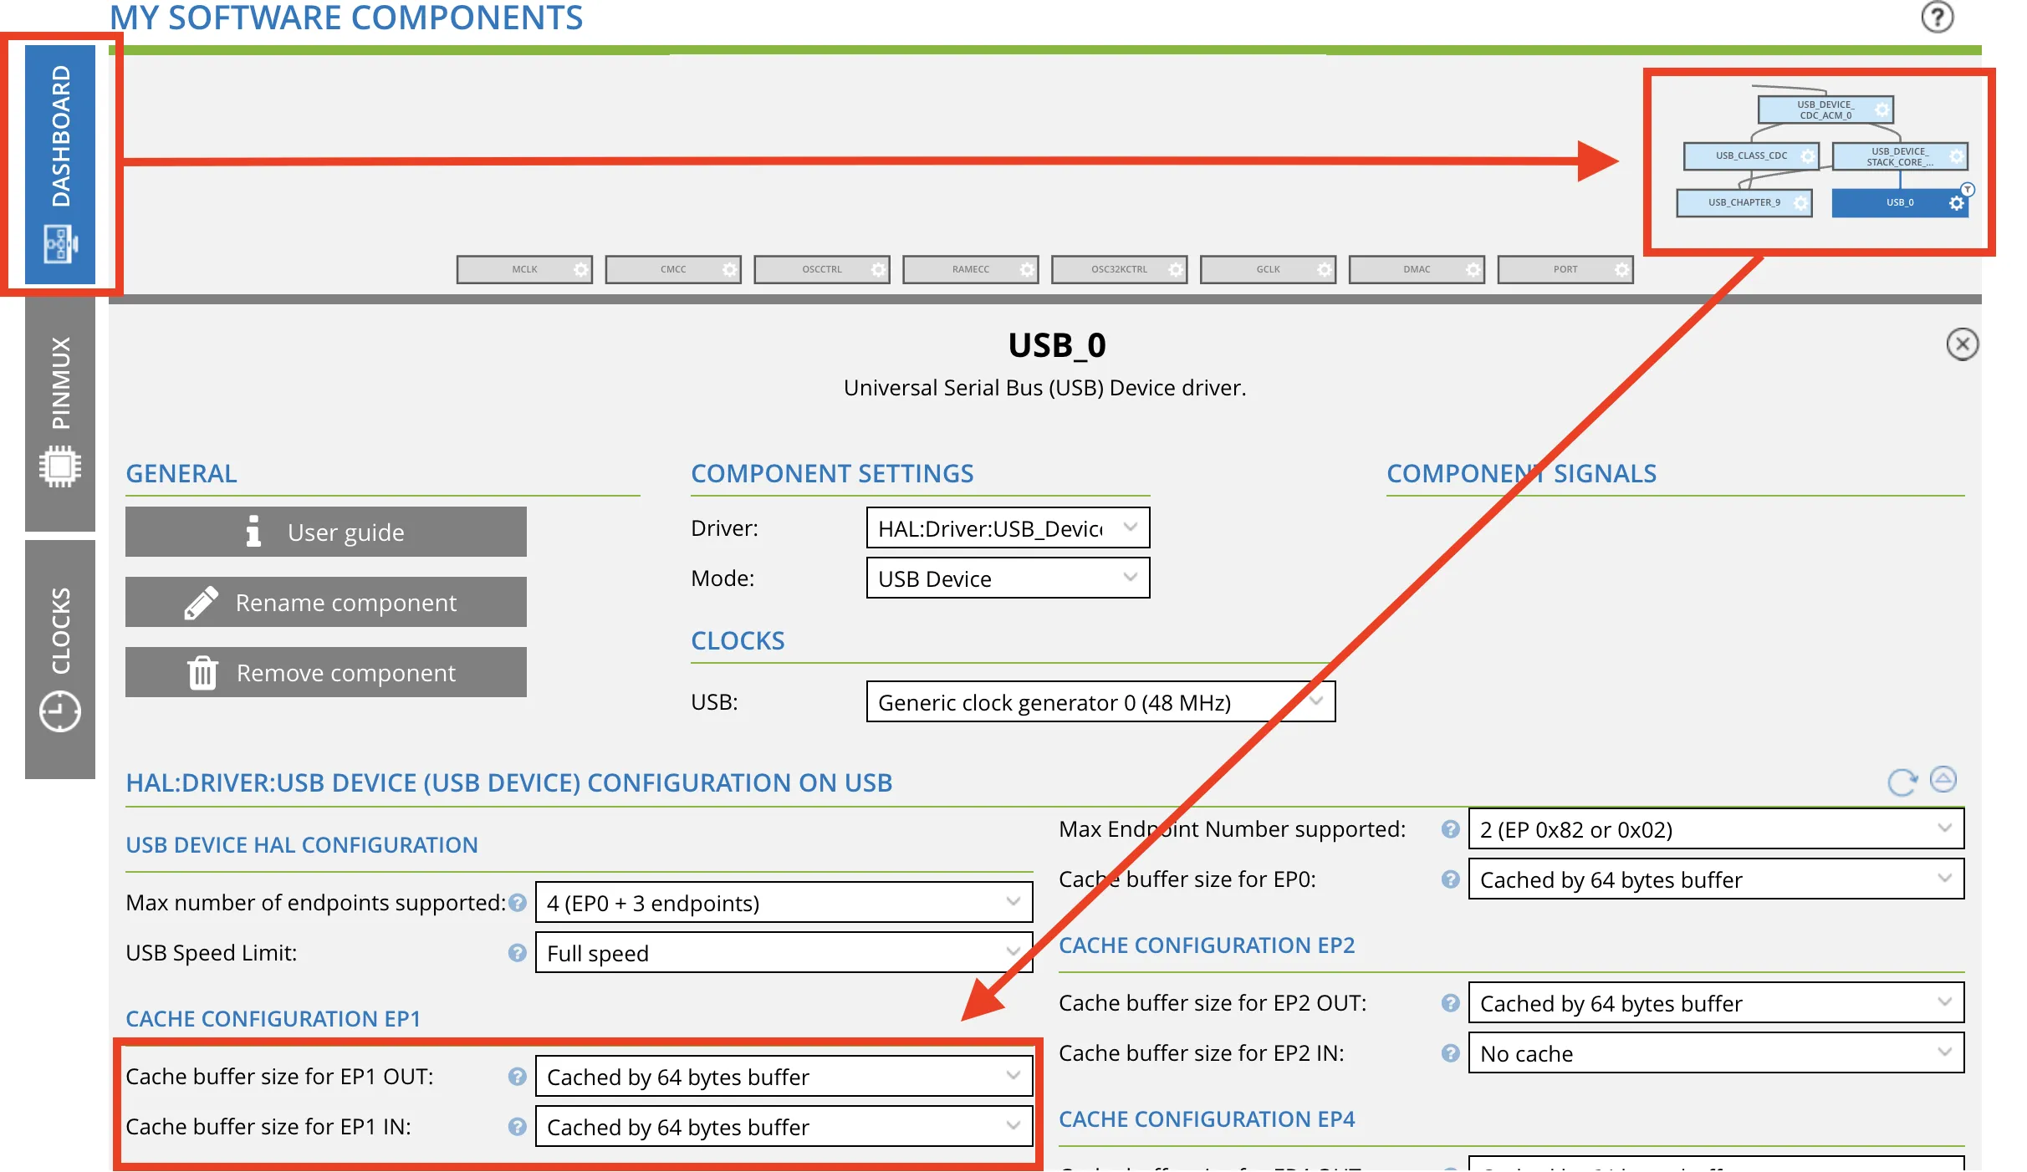
Task: Switch to the PINMUX tab
Action: tap(60, 414)
